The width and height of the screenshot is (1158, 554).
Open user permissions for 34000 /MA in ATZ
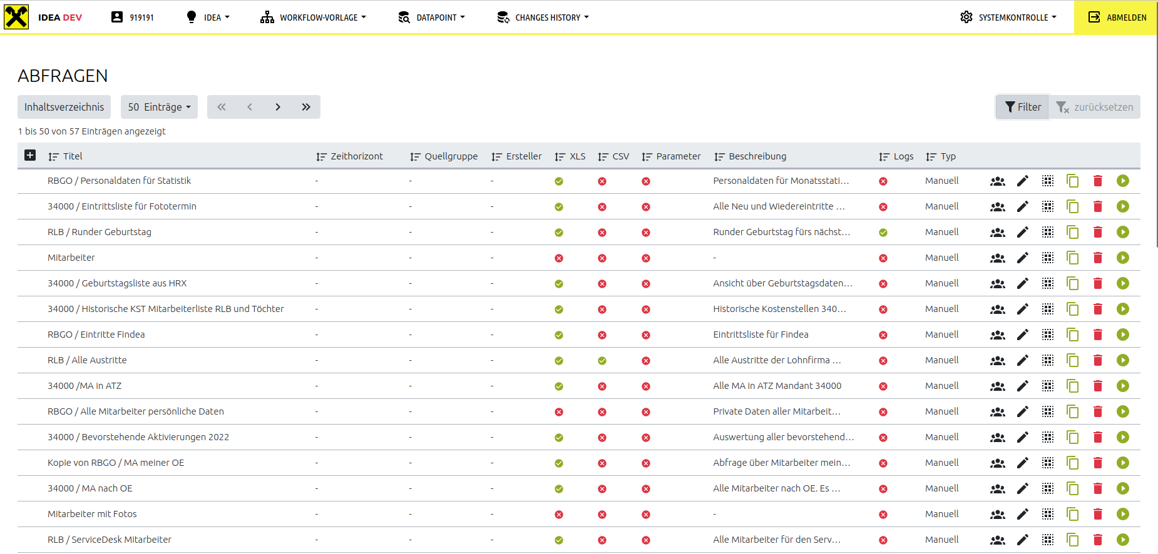[997, 386]
